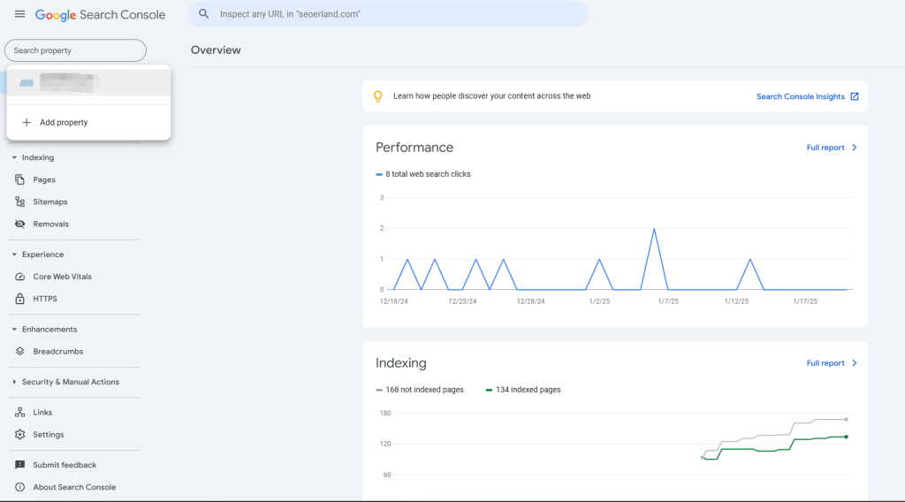Collapse the Experience section
This screenshot has height=502, width=905.
coord(14,255)
